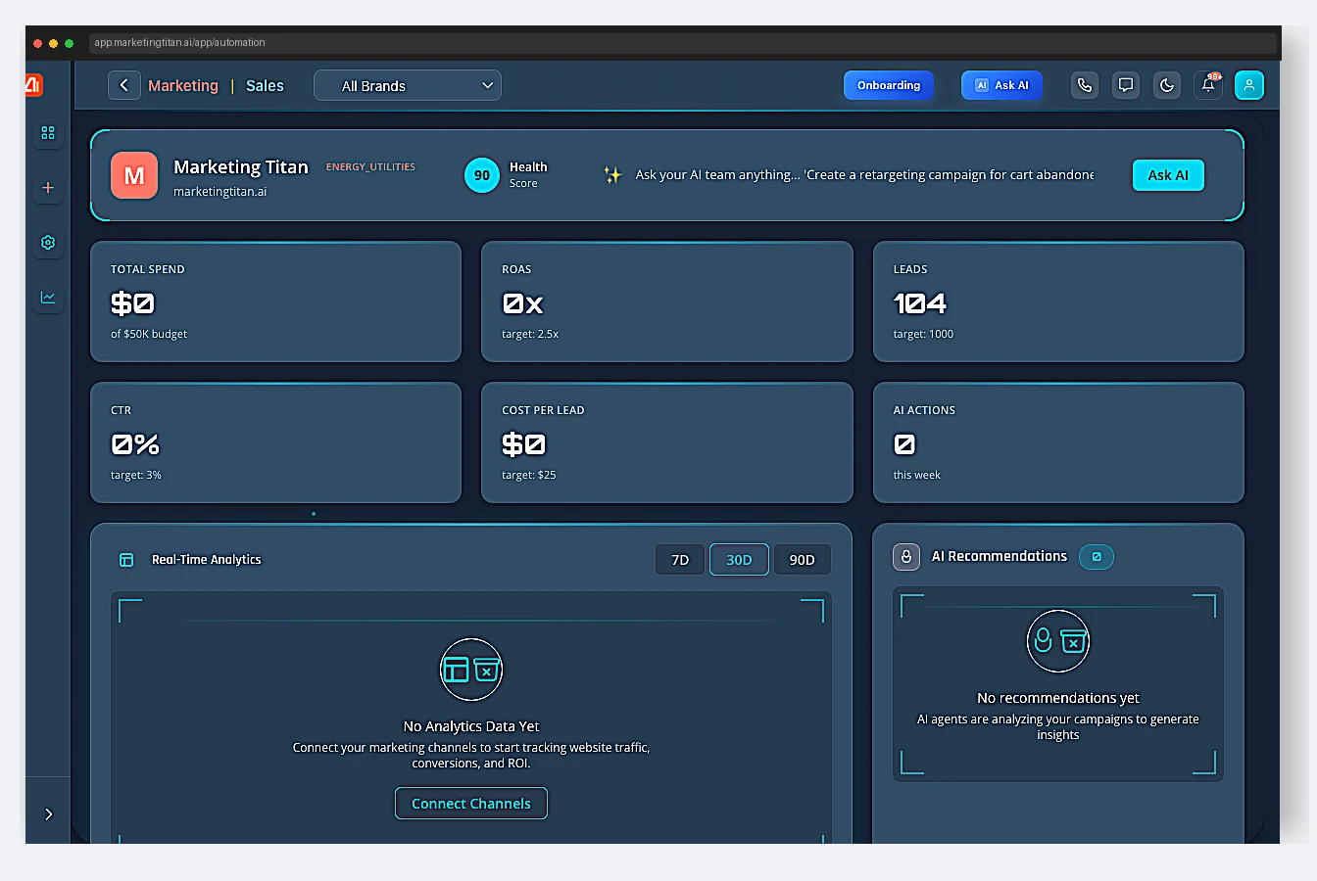Click the back arrow button

point(123,85)
